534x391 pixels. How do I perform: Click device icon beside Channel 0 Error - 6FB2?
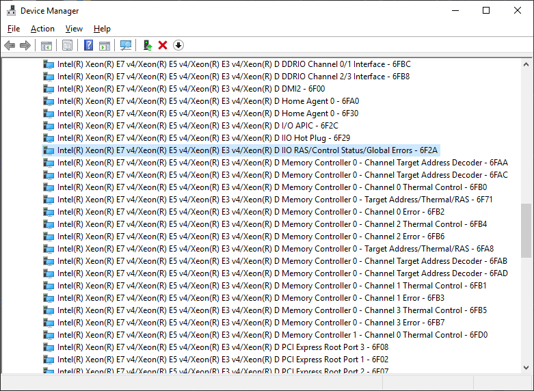click(49, 212)
